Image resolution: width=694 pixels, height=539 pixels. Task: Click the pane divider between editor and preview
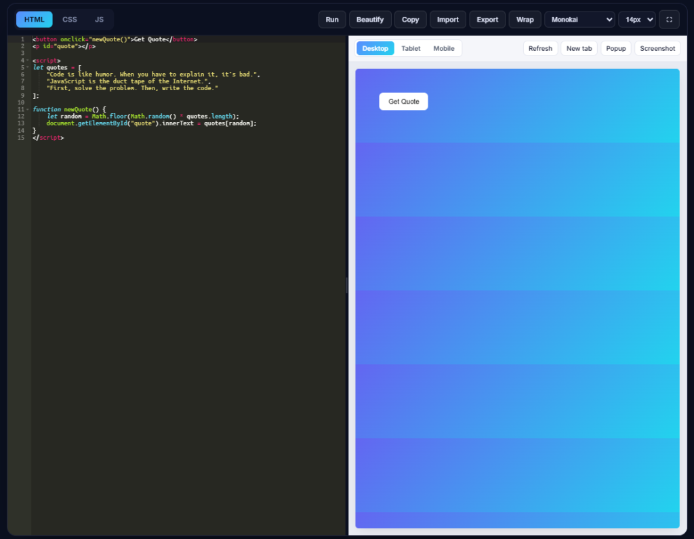click(x=346, y=285)
